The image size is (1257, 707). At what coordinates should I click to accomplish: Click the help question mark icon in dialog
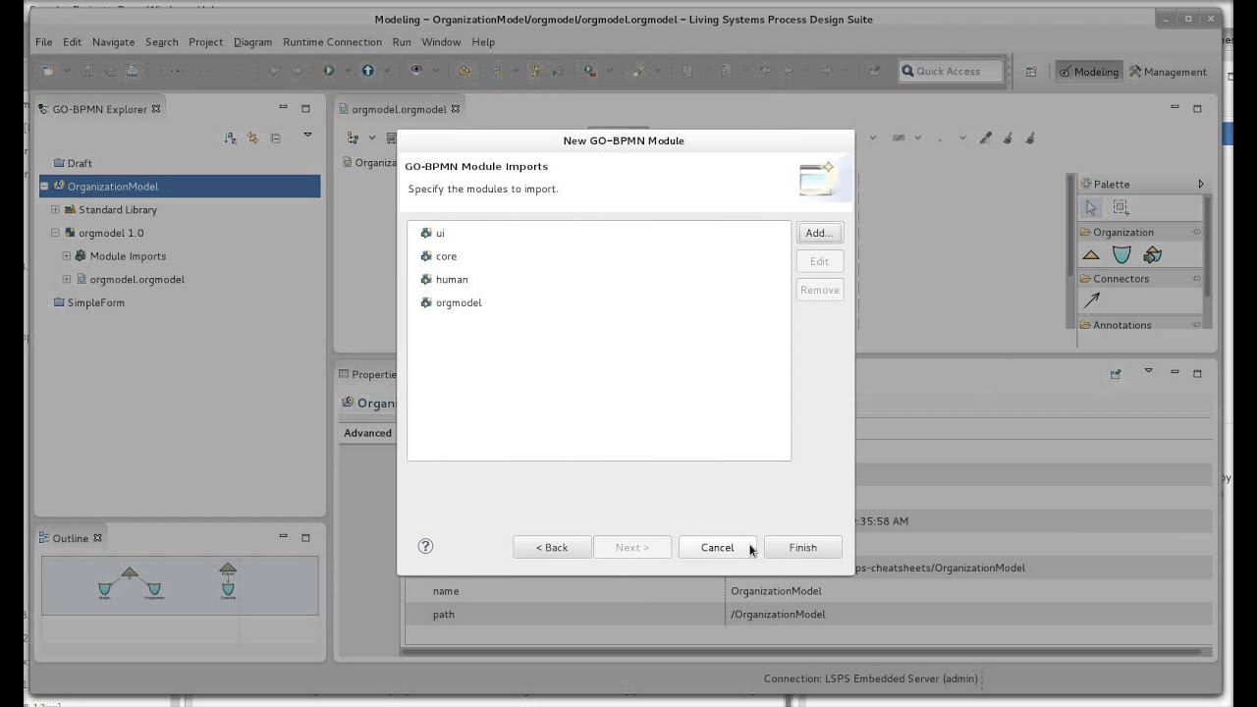(425, 547)
